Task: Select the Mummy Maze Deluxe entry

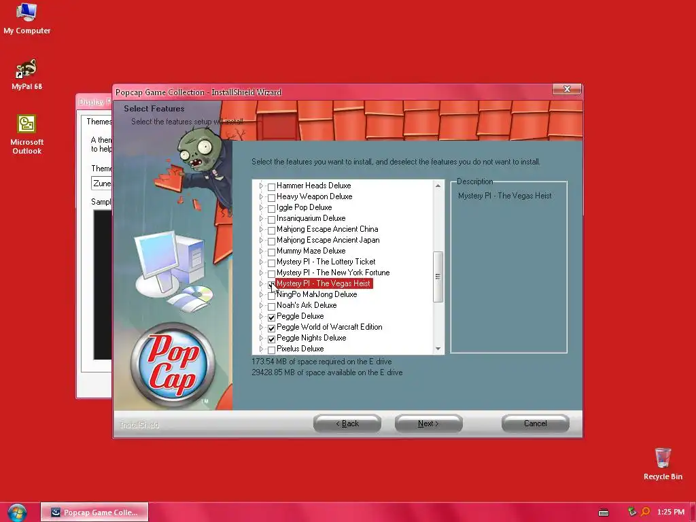Action: 311,251
